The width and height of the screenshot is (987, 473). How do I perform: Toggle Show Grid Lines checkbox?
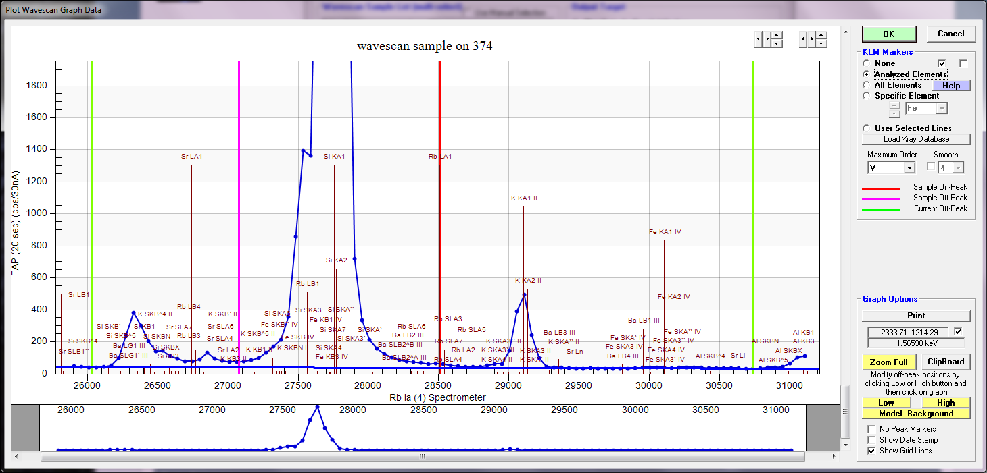[871, 451]
